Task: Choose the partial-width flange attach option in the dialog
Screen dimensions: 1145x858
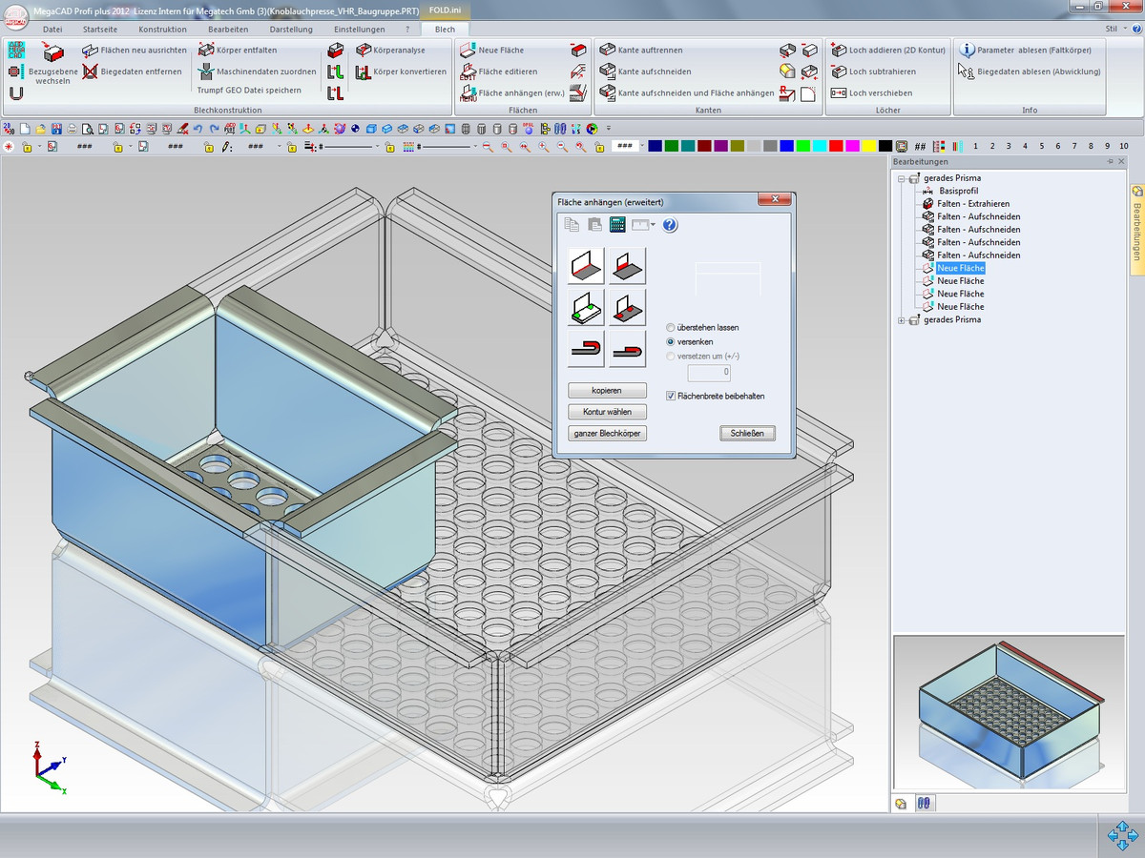Action: [x=628, y=266]
